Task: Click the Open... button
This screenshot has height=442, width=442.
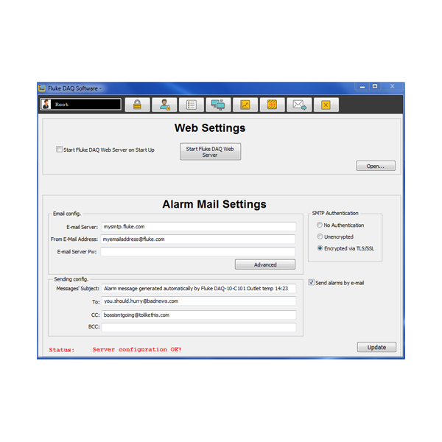Action: pos(376,166)
